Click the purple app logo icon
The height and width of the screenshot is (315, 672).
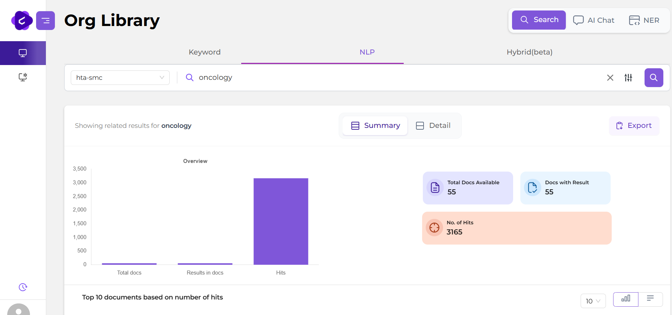coord(22,21)
